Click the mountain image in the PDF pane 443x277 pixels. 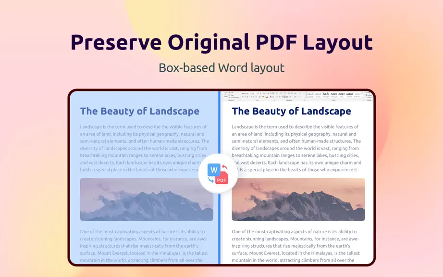click(x=147, y=199)
